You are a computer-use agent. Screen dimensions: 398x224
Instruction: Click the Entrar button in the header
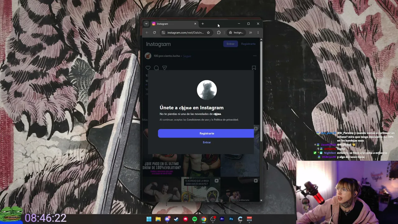[230, 44]
